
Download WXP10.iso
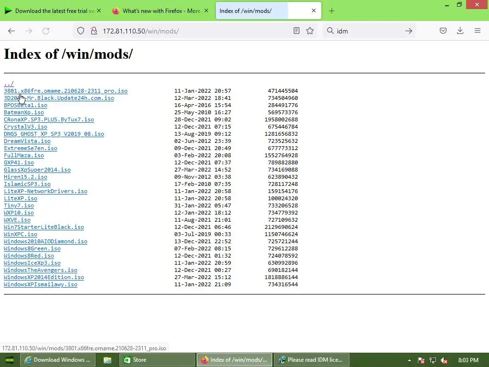(x=19, y=213)
